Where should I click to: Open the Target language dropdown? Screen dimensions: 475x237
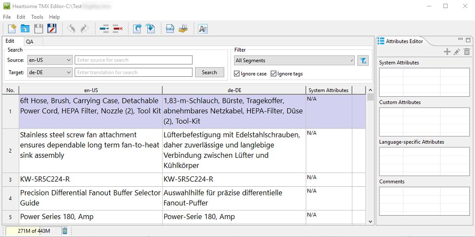pos(50,72)
